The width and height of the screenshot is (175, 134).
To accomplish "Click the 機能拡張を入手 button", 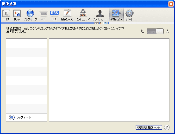I will pos(149,127).
